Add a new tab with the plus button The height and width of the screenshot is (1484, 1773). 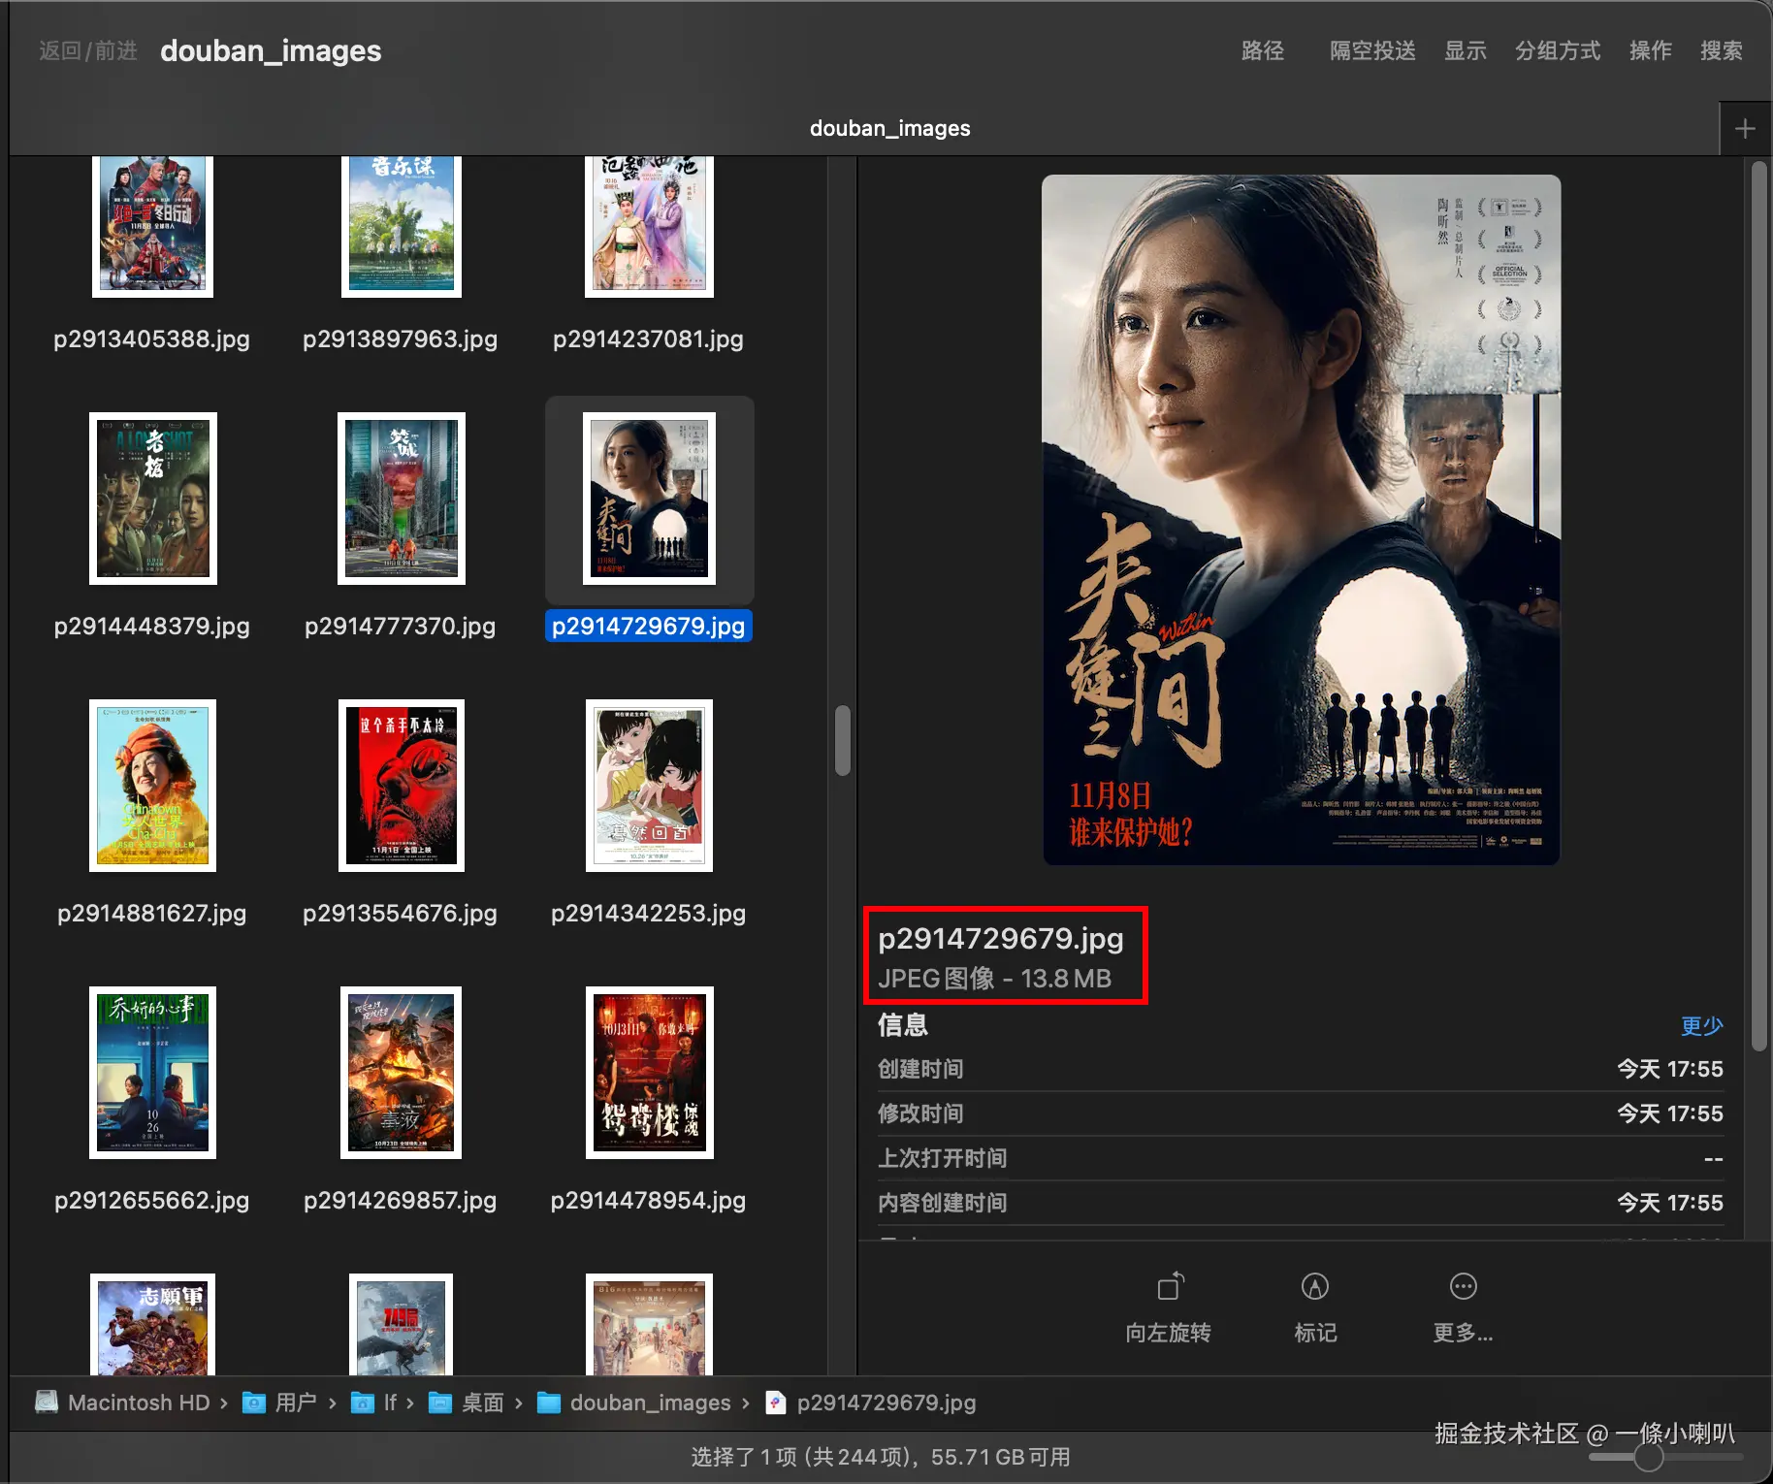[x=1745, y=128]
